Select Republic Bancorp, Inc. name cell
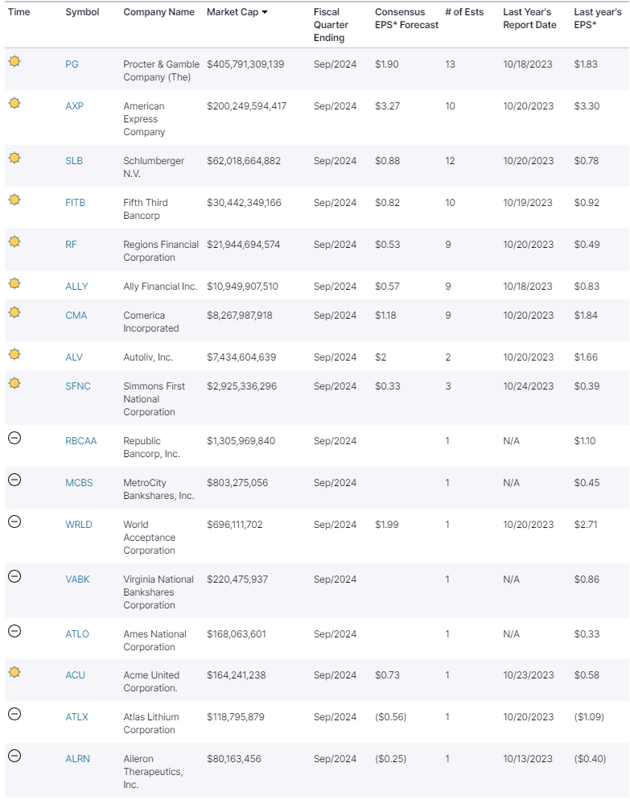Image resolution: width=630 pixels, height=800 pixels. tap(151, 447)
